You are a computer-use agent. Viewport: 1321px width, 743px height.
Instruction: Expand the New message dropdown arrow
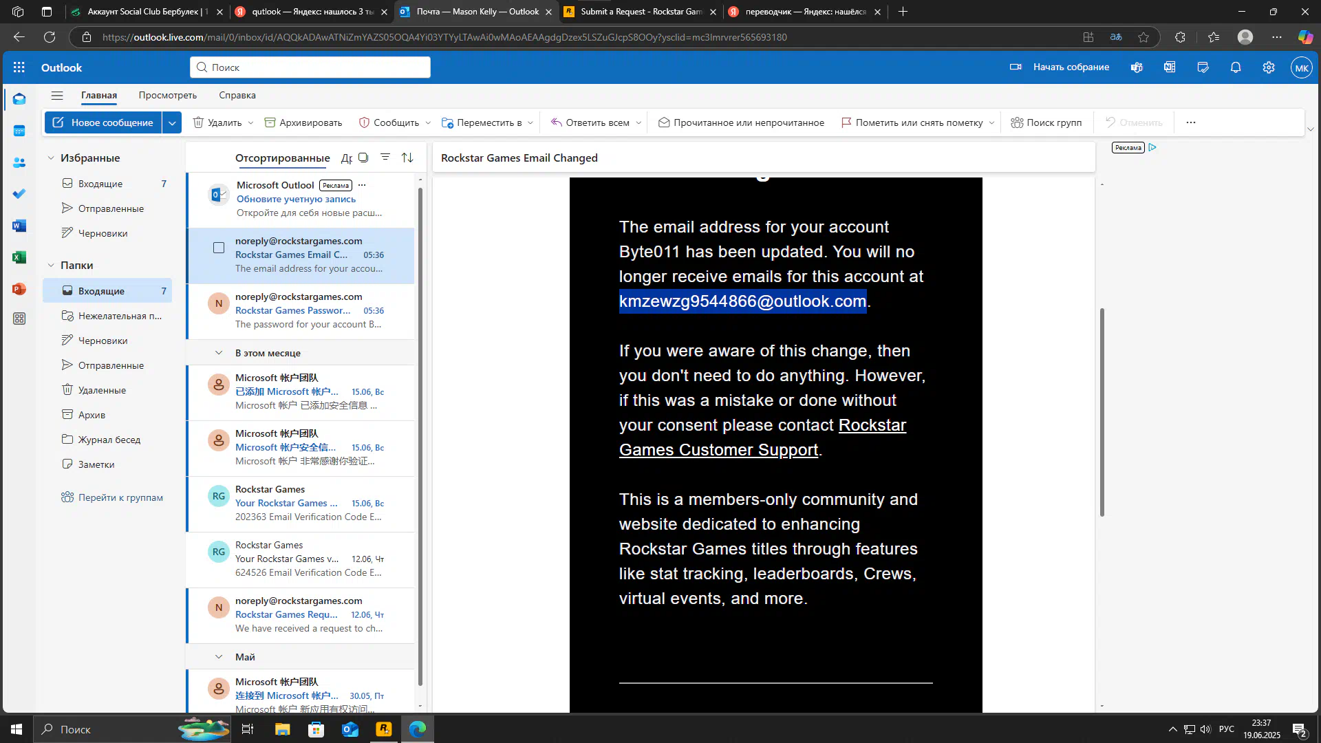pyautogui.click(x=172, y=122)
